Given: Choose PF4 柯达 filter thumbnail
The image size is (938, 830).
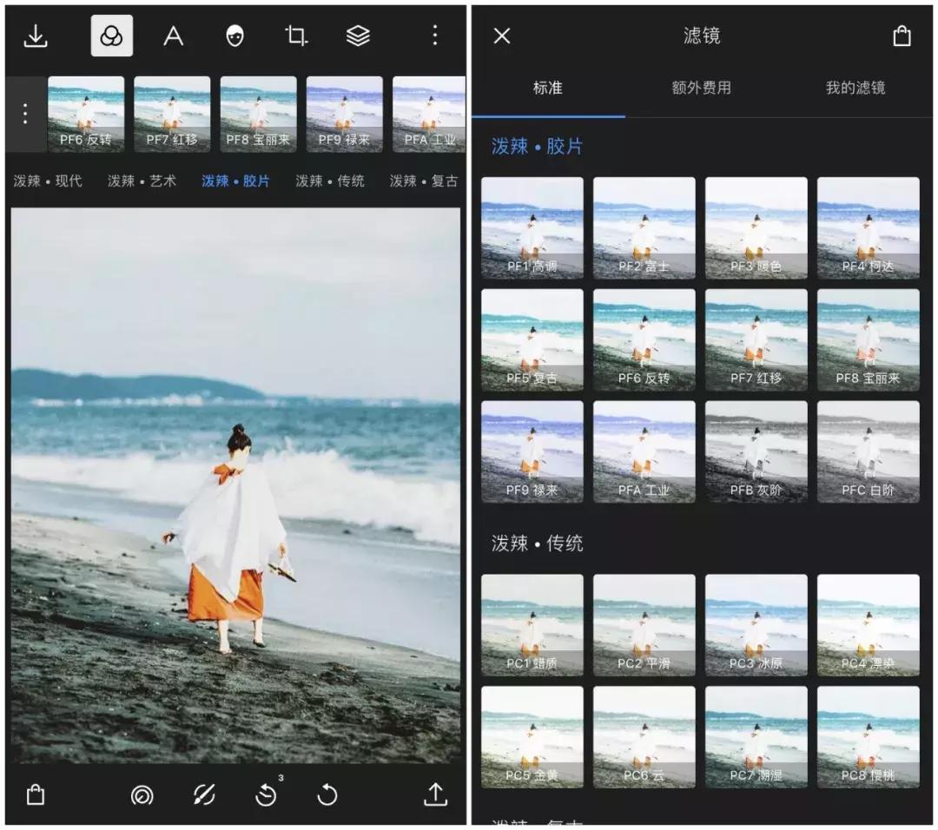Looking at the screenshot, I should [868, 227].
